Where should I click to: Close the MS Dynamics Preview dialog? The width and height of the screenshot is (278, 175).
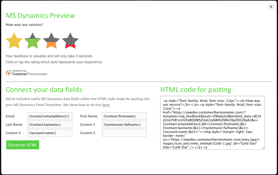(271, 7)
